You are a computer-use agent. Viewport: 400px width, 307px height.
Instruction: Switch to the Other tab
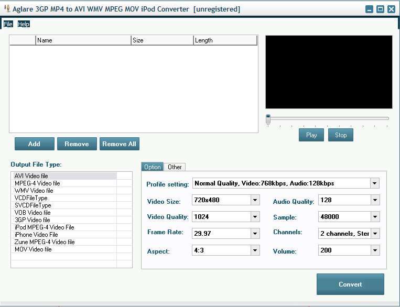(175, 167)
